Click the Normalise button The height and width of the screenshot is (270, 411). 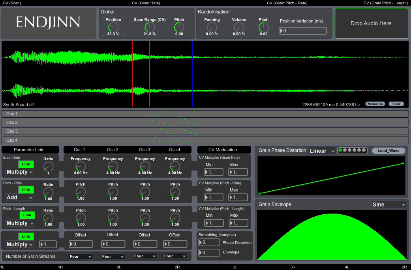[x=375, y=104]
